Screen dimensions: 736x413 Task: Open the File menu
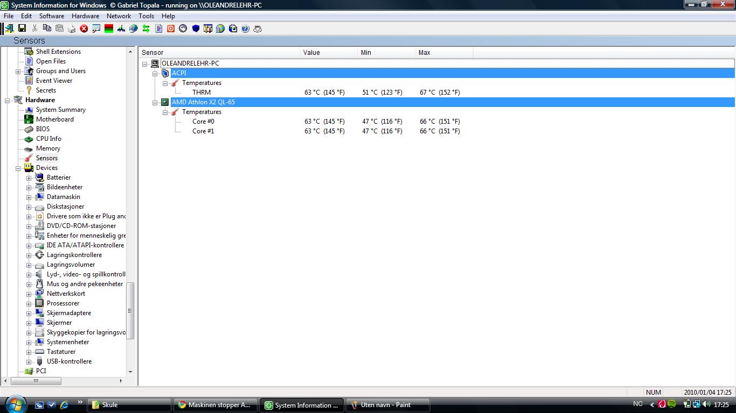click(9, 16)
